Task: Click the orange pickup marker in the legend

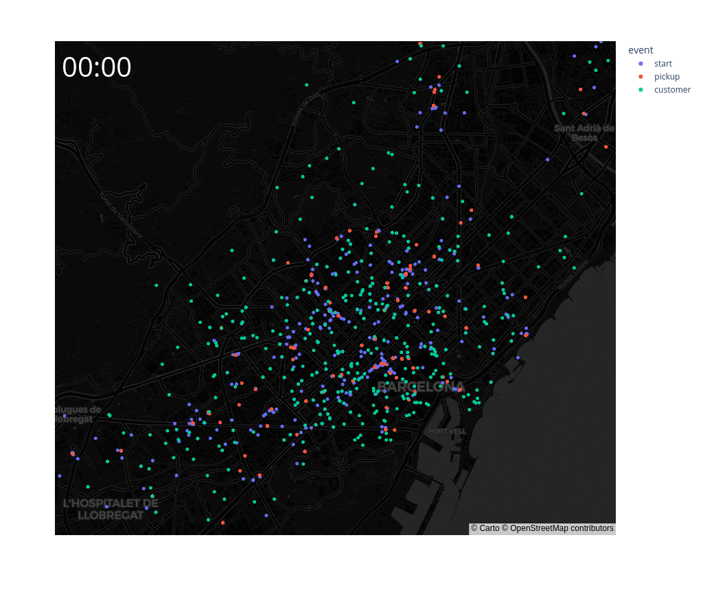Action: pyautogui.click(x=642, y=76)
